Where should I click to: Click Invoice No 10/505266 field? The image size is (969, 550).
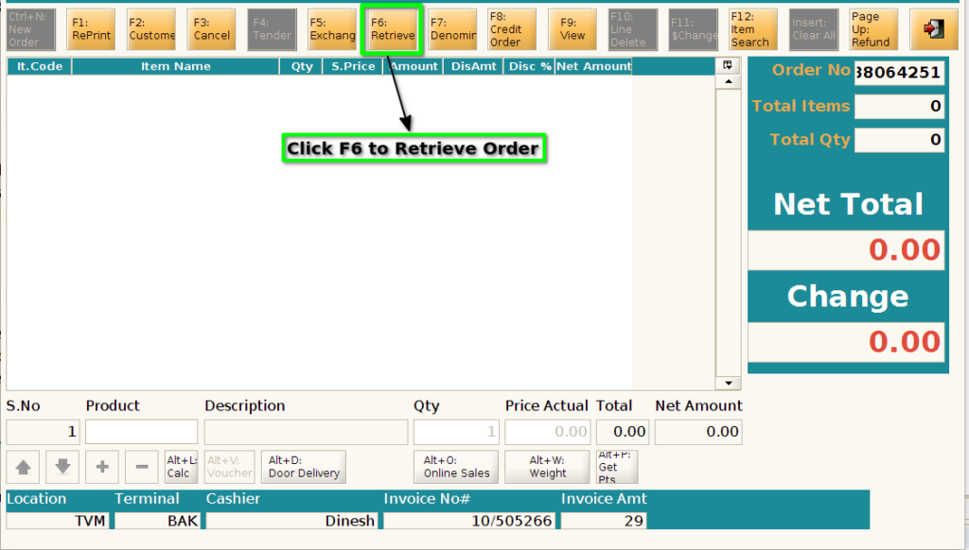pos(469,521)
